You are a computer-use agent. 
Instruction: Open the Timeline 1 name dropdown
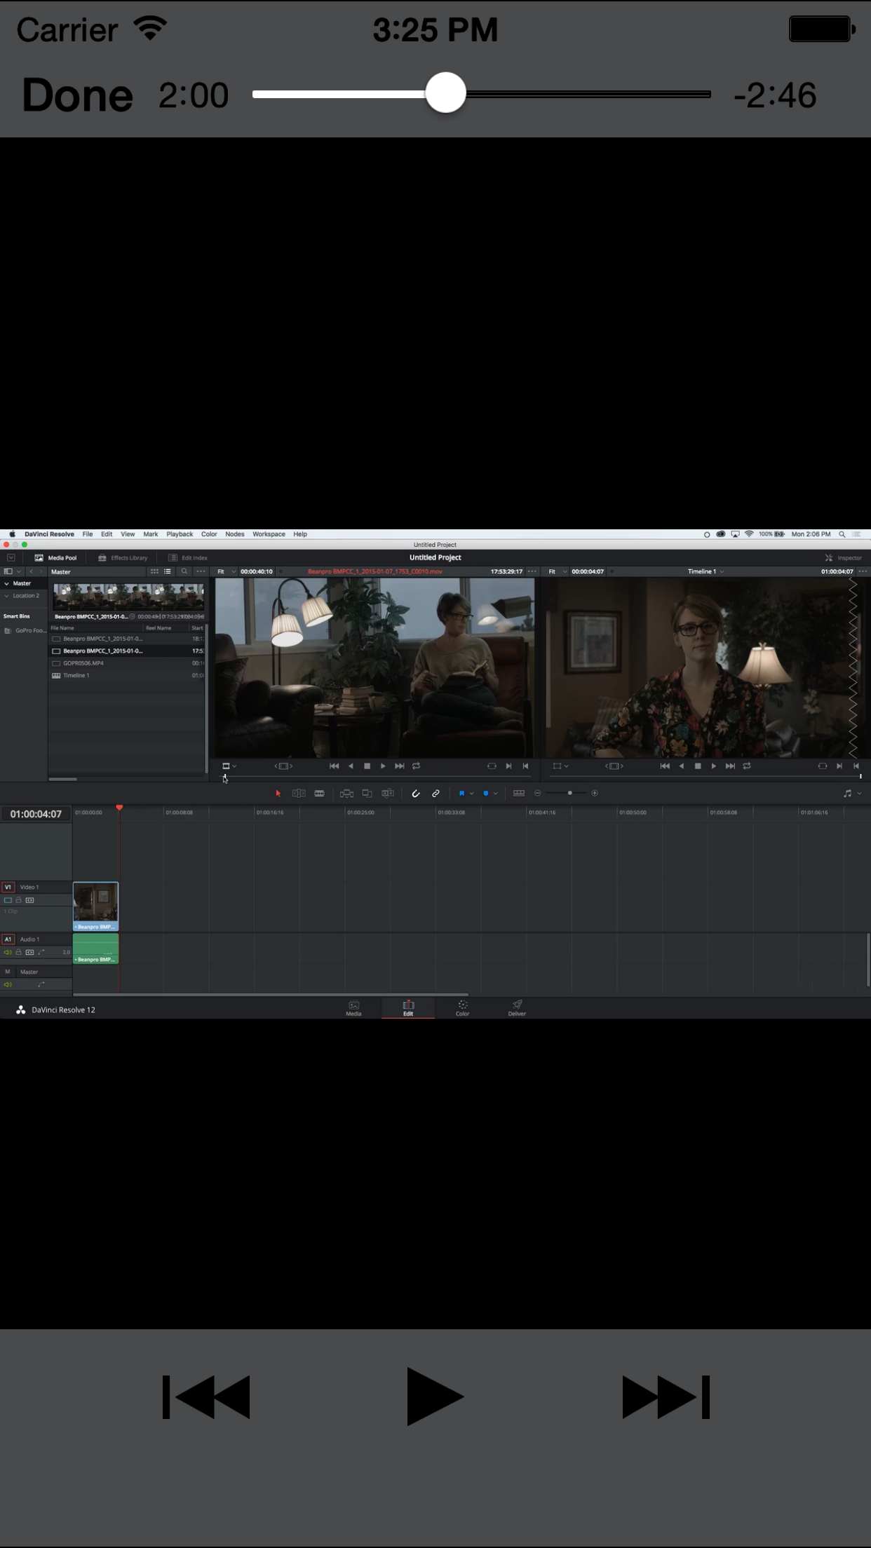722,571
